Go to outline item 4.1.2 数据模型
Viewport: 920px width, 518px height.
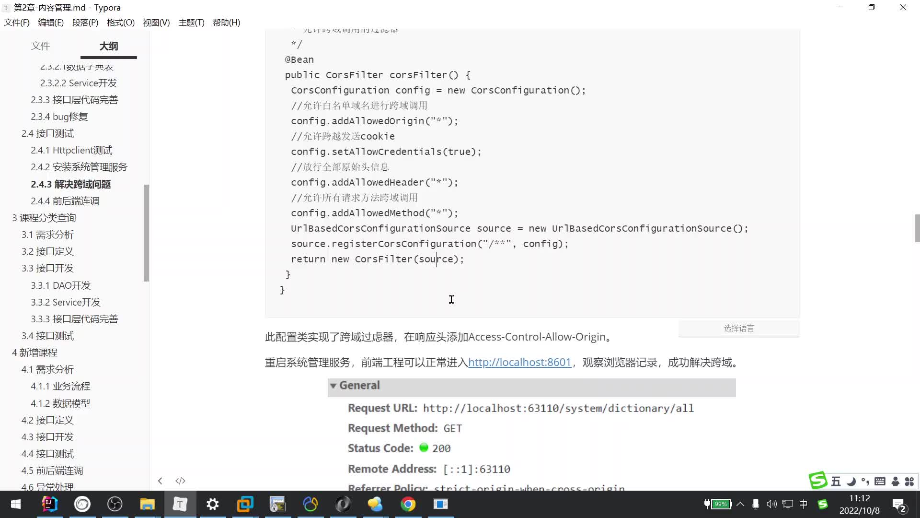point(60,403)
